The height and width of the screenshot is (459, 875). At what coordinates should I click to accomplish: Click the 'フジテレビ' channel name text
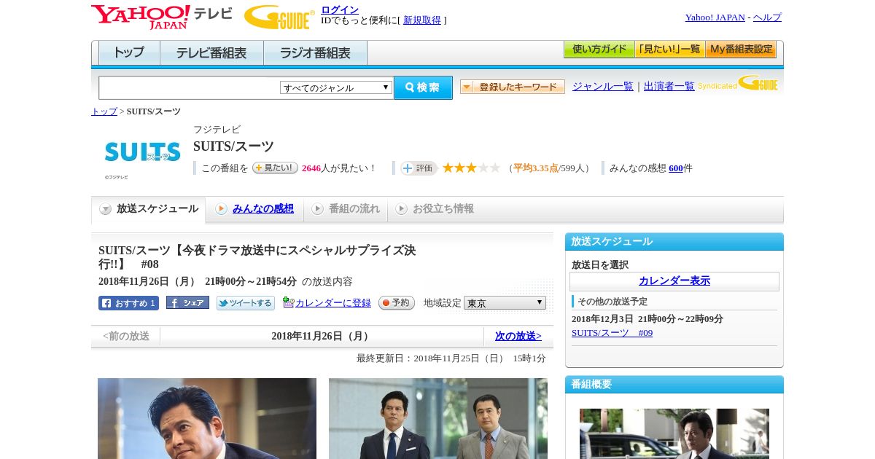(217, 129)
